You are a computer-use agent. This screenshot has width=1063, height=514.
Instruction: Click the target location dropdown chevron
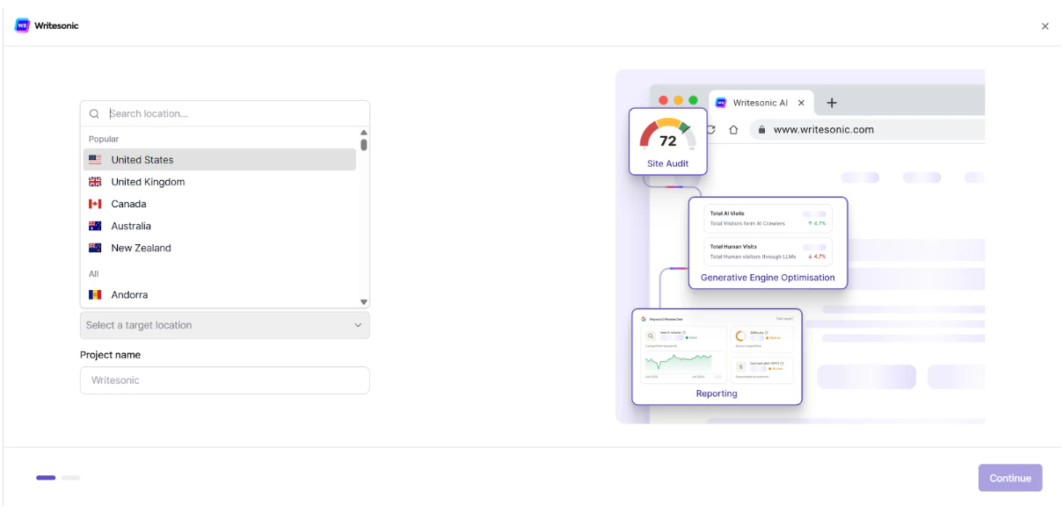(358, 325)
